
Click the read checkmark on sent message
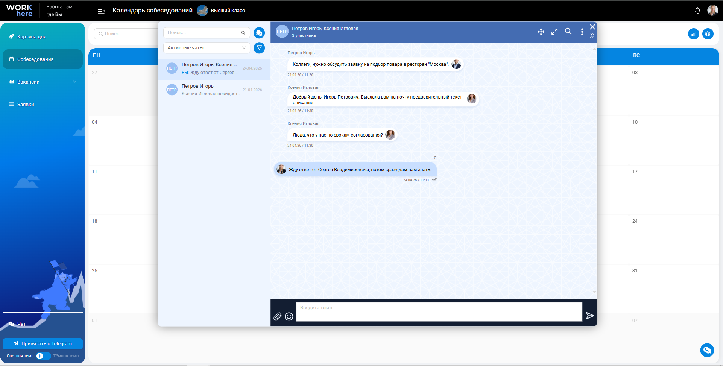pos(434,180)
